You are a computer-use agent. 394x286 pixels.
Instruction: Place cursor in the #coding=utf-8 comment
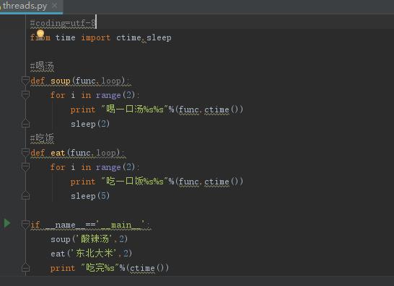63,23
